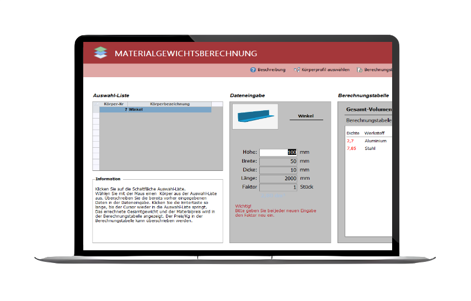Select the Winkel row in Auswahl-Liste
471x301 pixels.
pyautogui.click(x=155, y=110)
